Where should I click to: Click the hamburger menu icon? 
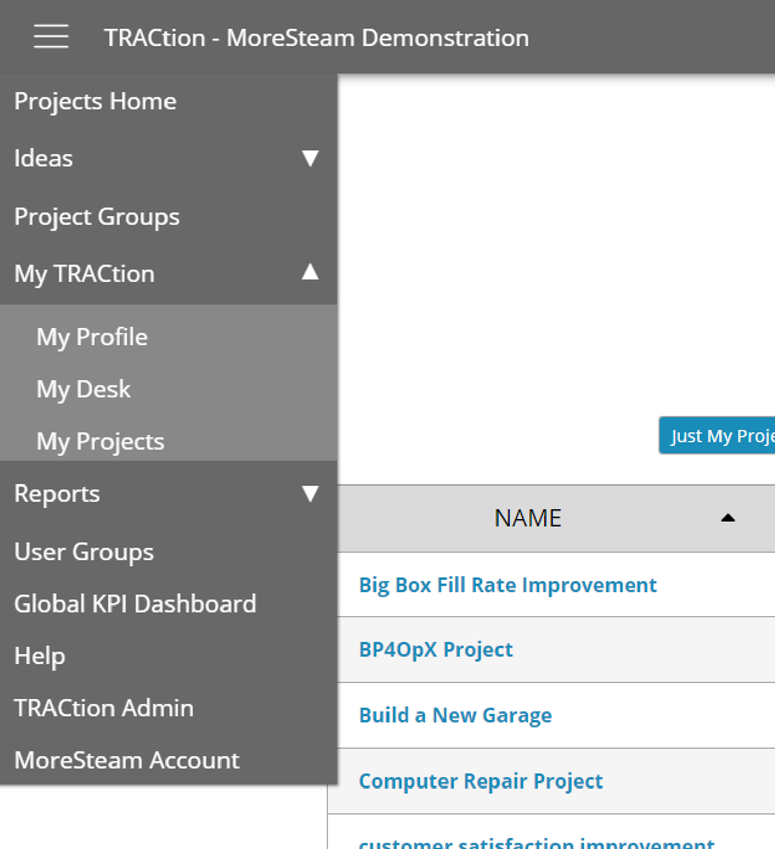click(x=51, y=37)
